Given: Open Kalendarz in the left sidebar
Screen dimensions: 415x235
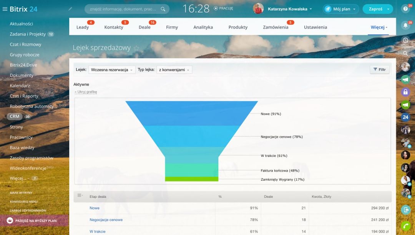Looking at the screenshot, I should coord(20,86).
